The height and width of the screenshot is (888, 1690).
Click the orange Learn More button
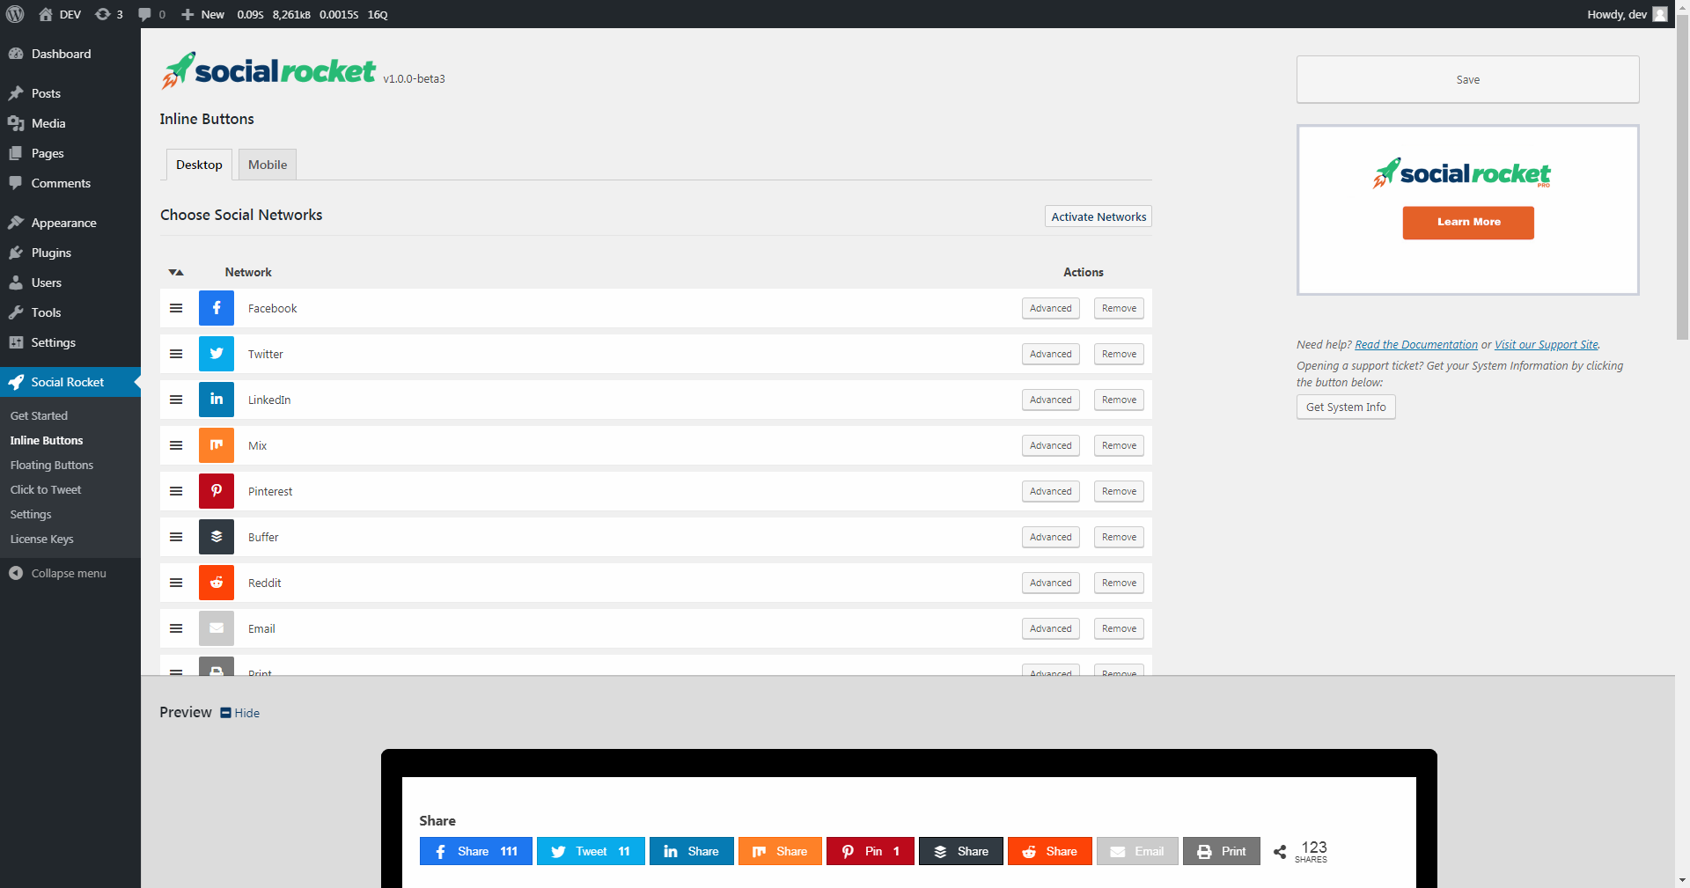click(x=1468, y=223)
